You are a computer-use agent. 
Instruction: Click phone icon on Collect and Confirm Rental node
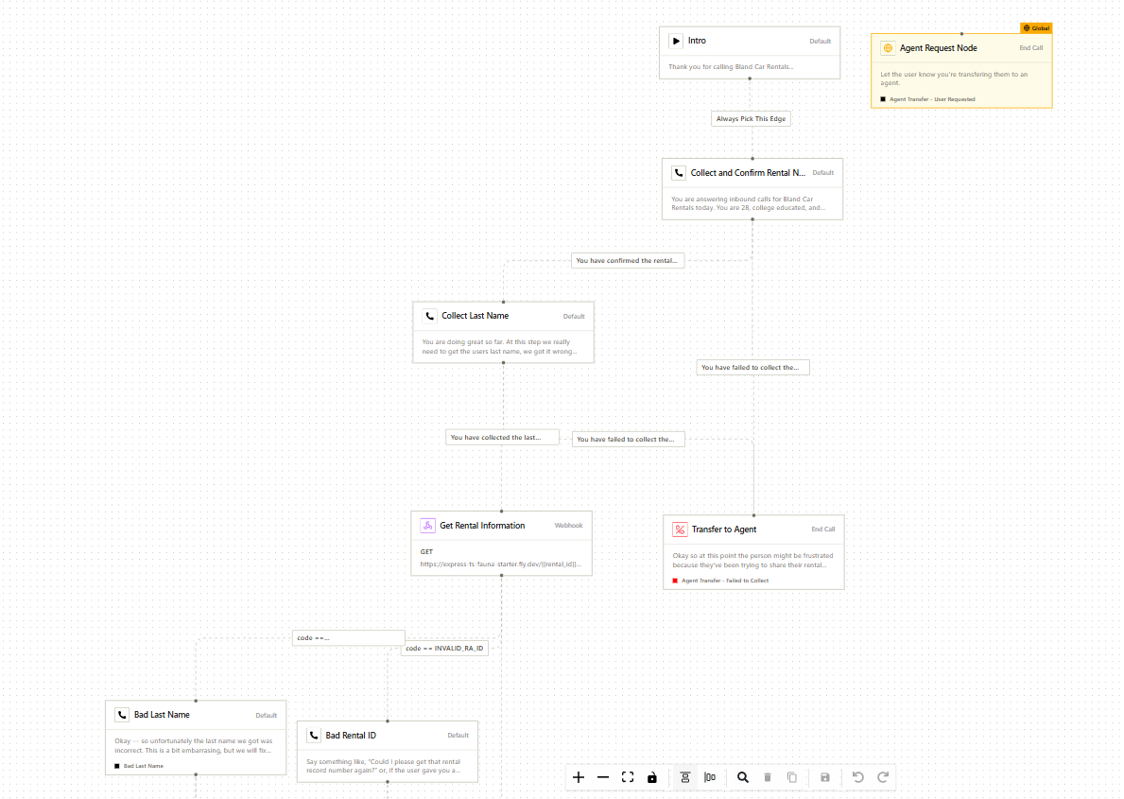(x=679, y=173)
